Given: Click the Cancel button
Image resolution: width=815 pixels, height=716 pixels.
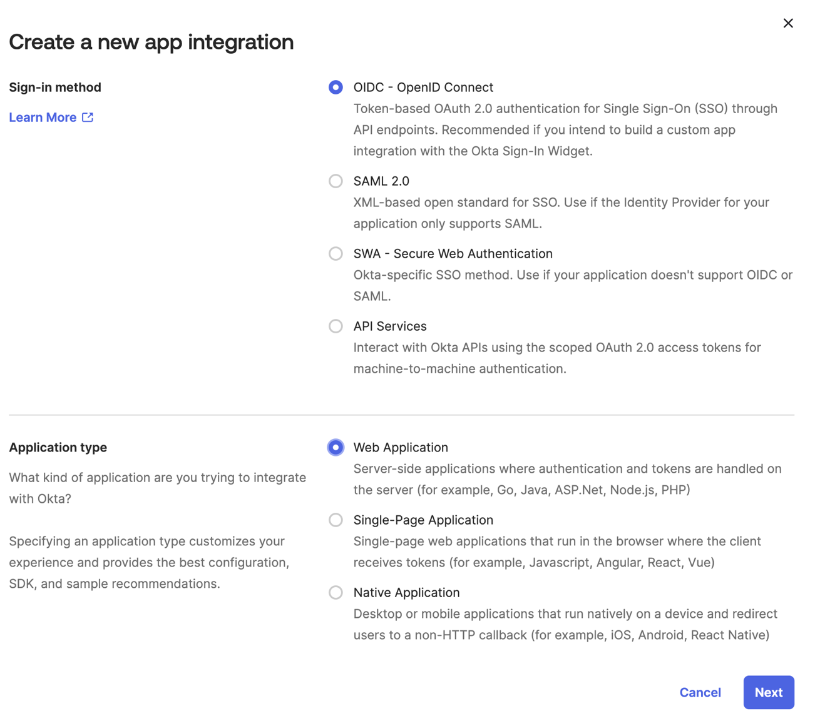Looking at the screenshot, I should pos(700,693).
